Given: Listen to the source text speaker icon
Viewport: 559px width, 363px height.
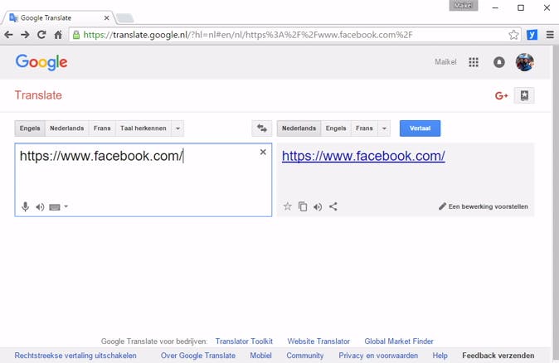Looking at the screenshot, I should coord(40,207).
